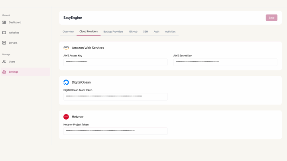Click the Websites window icon in sidebar
This screenshot has width=287, height=161.
pyautogui.click(x=4, y=33)
